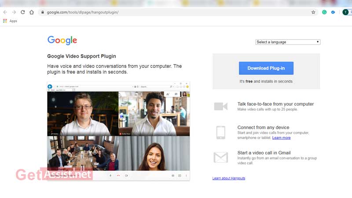Go to the browser home page
Viewport: 352px width, 198px height.
coord(32,12)
